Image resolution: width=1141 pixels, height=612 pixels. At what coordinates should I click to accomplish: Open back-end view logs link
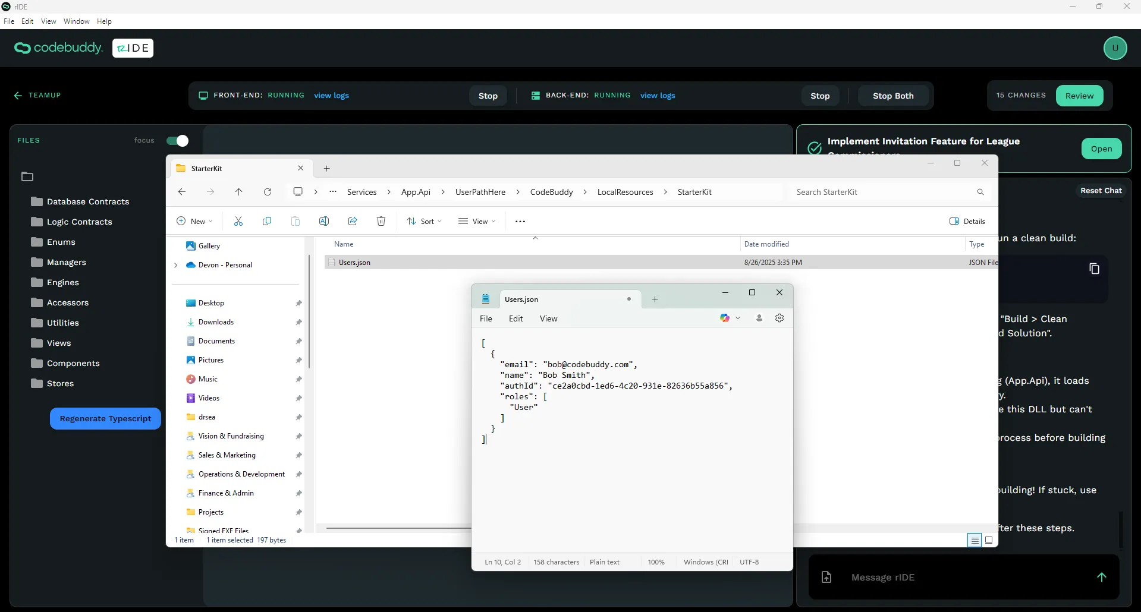(x=658, y=95)
